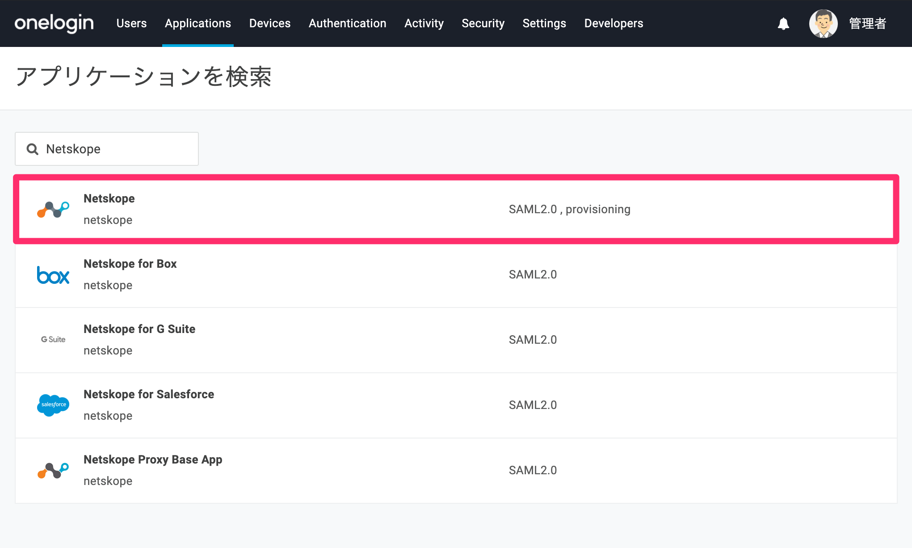Open the Activity menu
Image resolution: width=912 pixels, height=548 pixels.
tap(424, 23)
